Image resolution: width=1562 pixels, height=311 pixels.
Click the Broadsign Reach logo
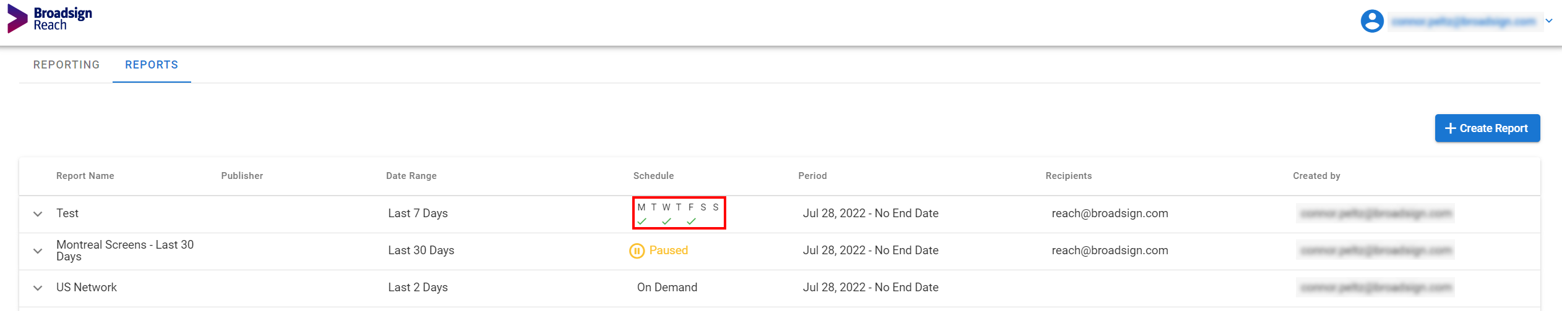49,19
